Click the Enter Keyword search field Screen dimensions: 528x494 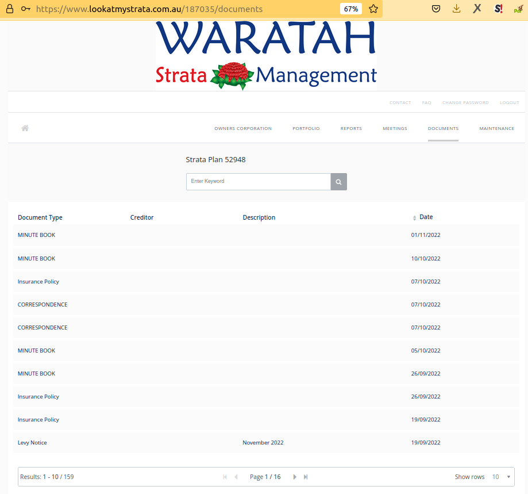(x=258, y=182)
